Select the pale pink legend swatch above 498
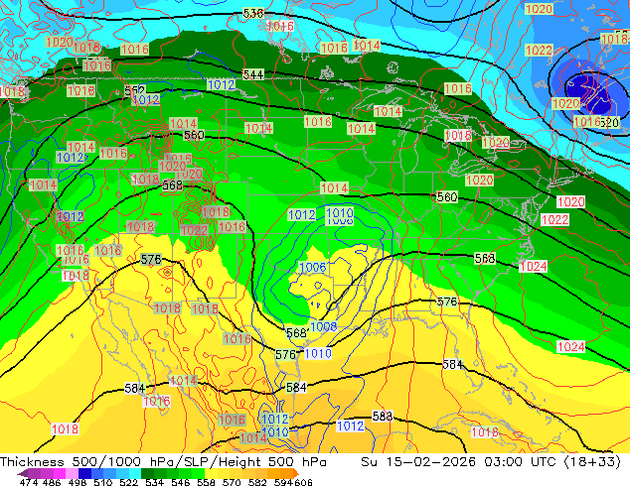Image resolution: width=630 pixels, height=486 pixels. click(x=72, y=473)
